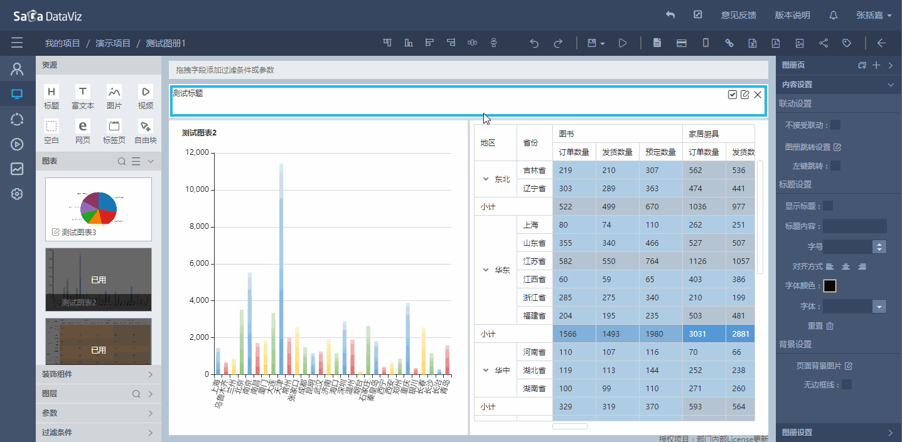
Task: Click the link chain toolbar icon
Action: pos(729,43)
